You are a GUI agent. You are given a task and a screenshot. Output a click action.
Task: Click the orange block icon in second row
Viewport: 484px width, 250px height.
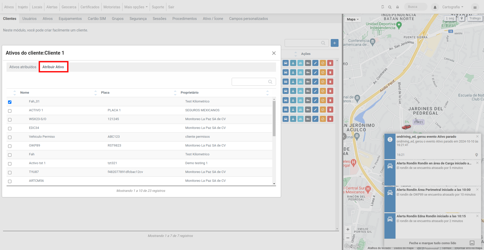pyautogui.click(x=323, y=73)
